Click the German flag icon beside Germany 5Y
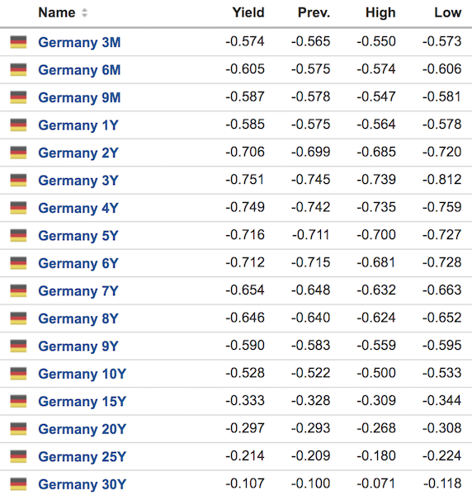472x495 pixels. (x=18, y=235)
